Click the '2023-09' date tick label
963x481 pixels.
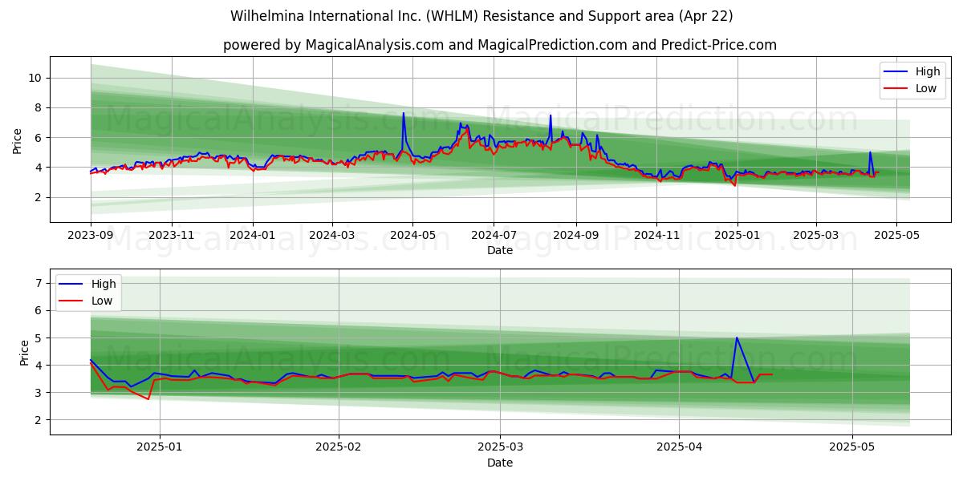point(91,236)
